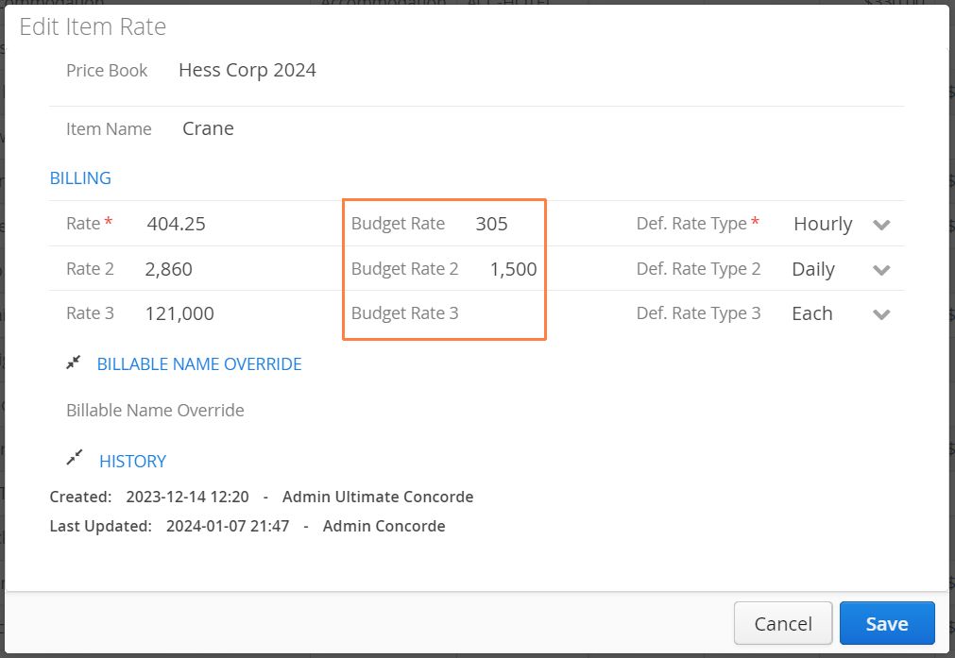Click the Def. Rate Type 3 label
The height and width of the screenshot is (658, 955).
coord(699,313)
